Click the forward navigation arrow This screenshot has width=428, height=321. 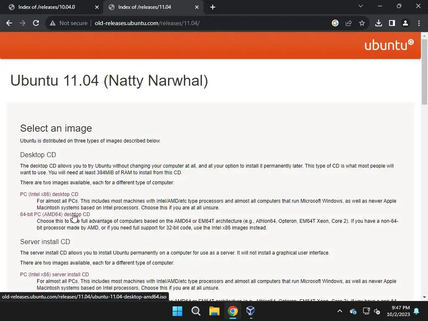pos(23,23)
